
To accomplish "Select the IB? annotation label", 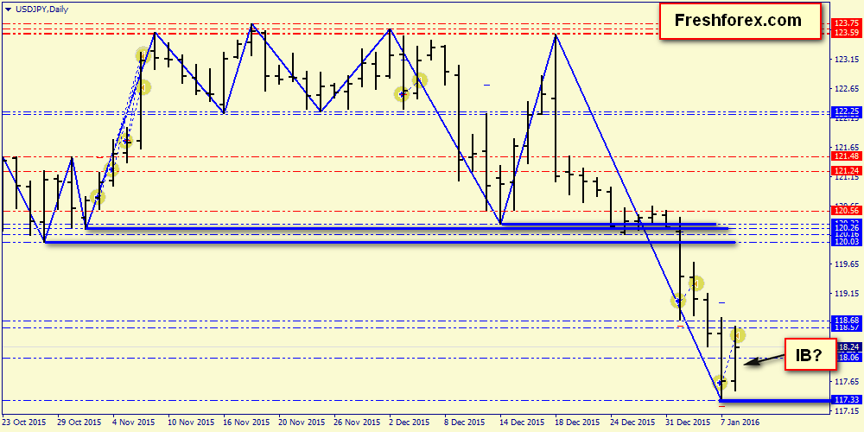I will coord(810,354).
